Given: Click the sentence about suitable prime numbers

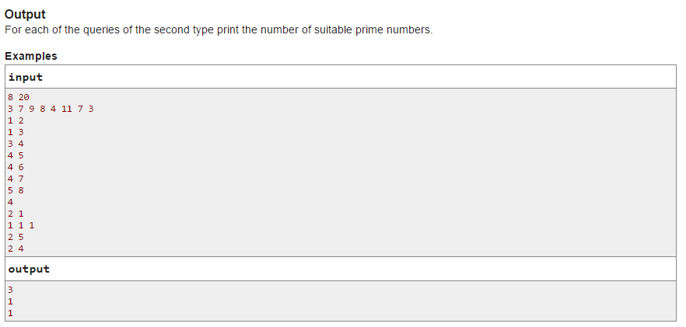Looking at the screenshot, I should pyautogui.click(x=219, y=30).
